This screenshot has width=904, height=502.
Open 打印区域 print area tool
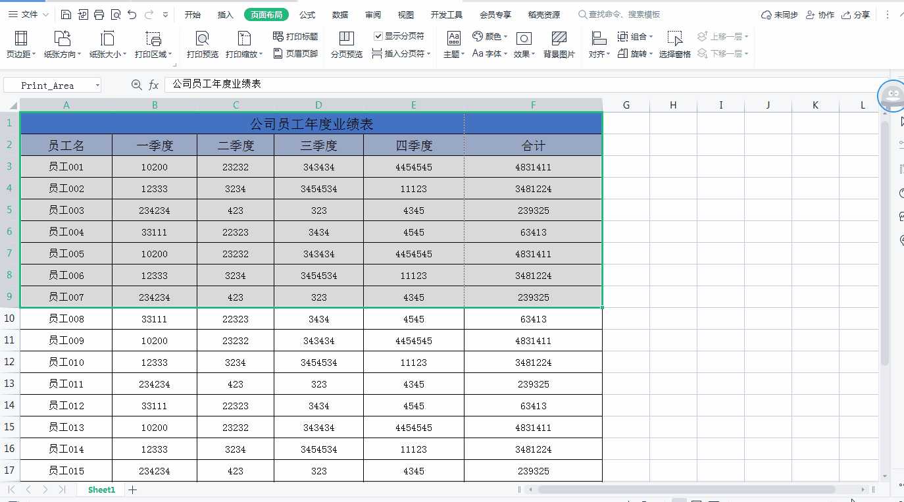point(153,45)
